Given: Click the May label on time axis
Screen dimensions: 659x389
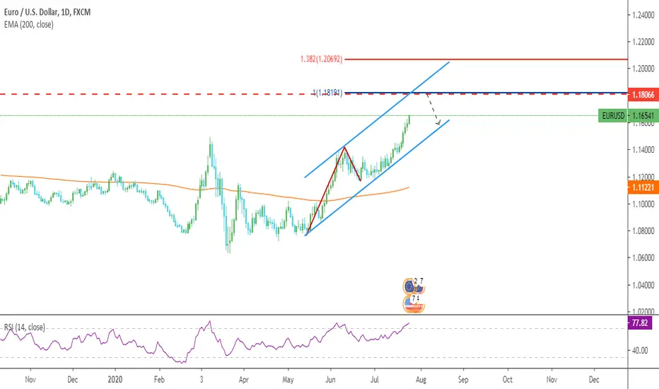Looking at the screenshot, I should pos(288,379).
